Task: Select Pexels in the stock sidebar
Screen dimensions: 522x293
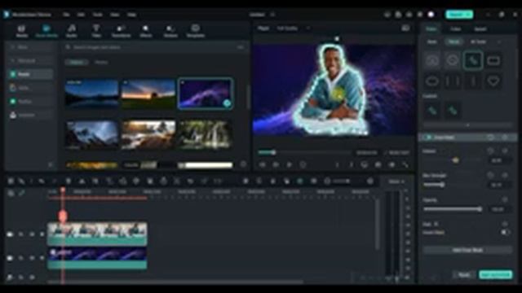Action: coord(30,74)
